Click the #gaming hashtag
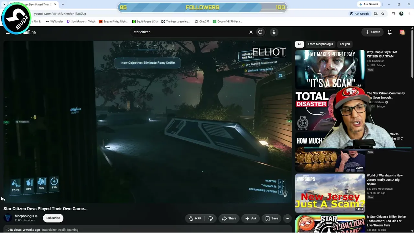 coord(72,230)
